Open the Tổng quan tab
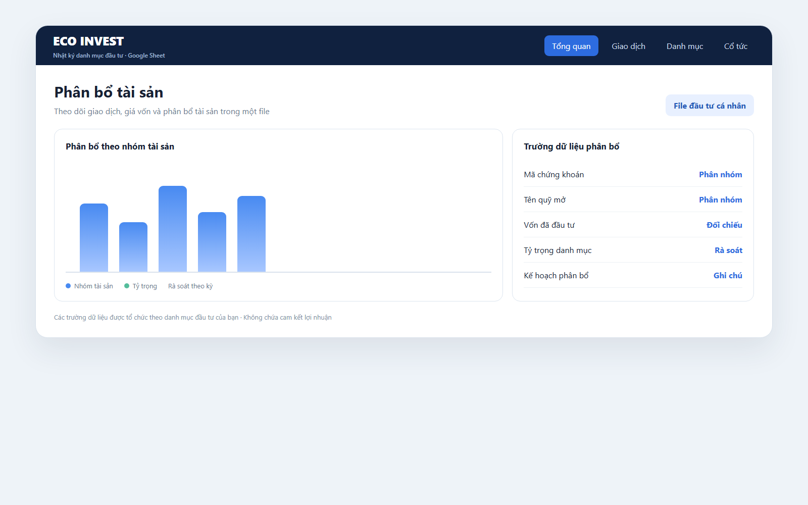 click(x=571, y=46)
